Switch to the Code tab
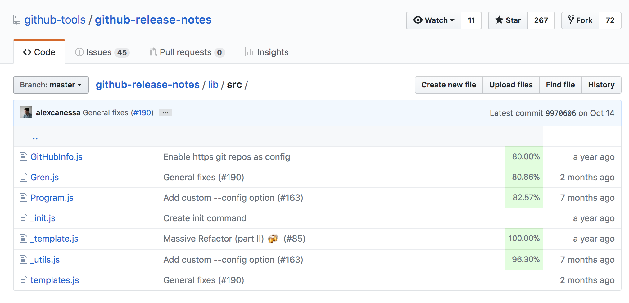The width and height of the screenshot is (629, 303). coord(39,52)
